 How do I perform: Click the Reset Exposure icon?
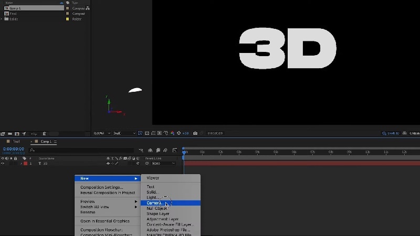point(178,133)
